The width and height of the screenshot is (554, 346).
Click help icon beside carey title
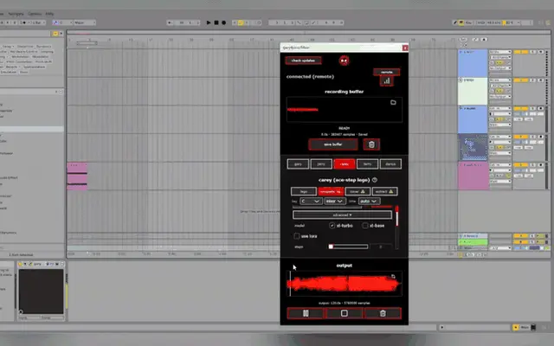(375, 180)
